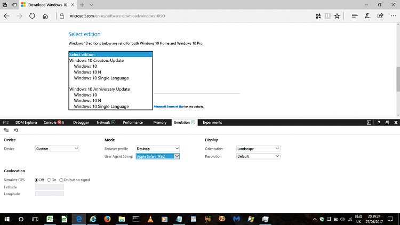The width and height of the screenshot is (400, 225).
Task: Switch to Performance tab
Action: click(x=133, y=123)
